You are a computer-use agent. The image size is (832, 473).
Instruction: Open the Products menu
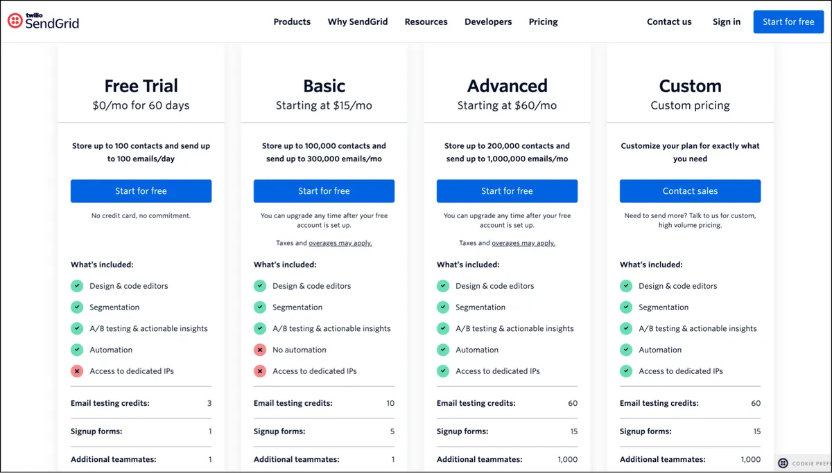click(292, 21)
